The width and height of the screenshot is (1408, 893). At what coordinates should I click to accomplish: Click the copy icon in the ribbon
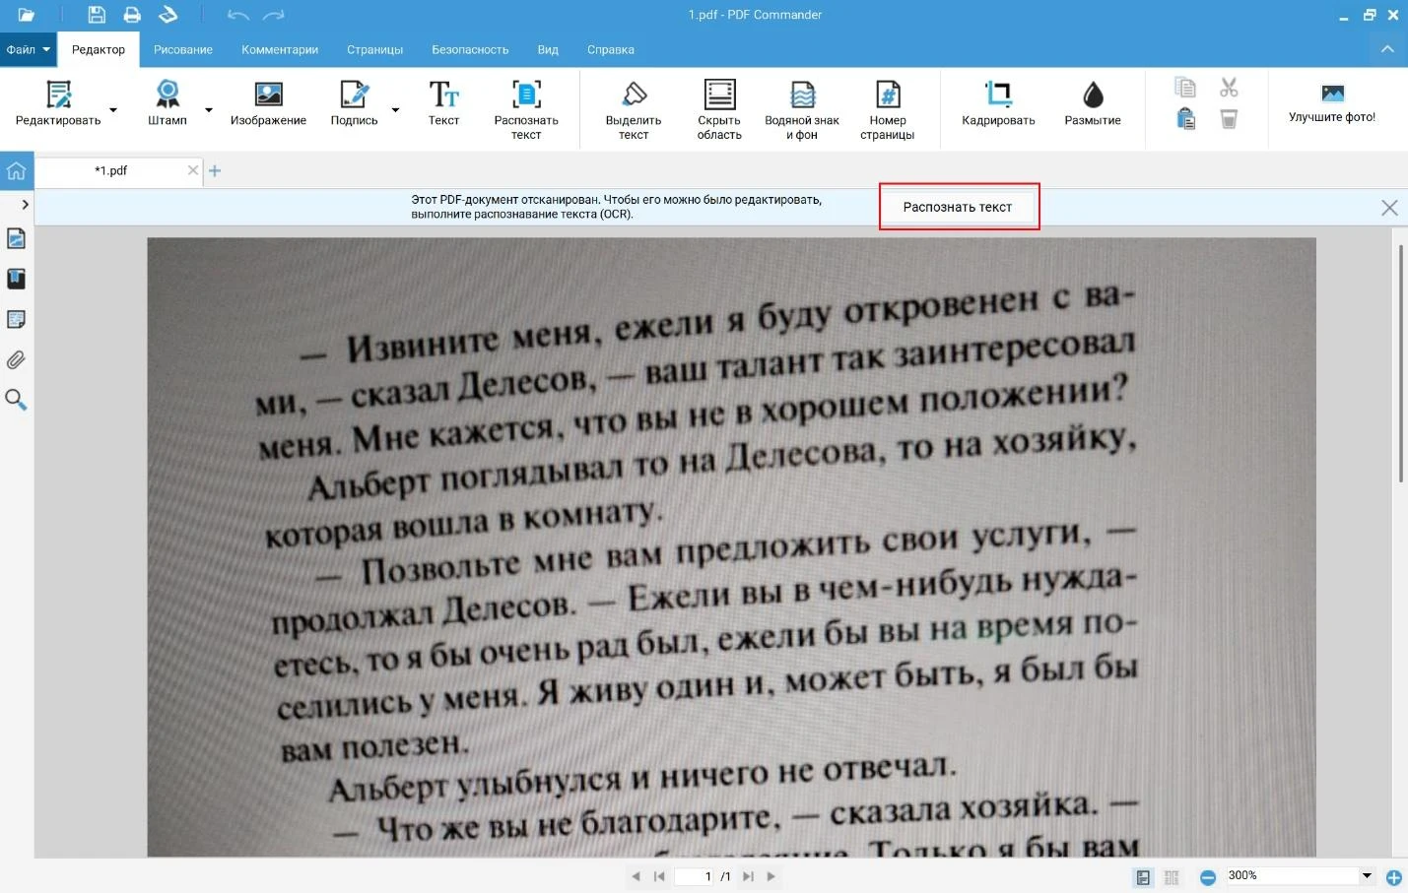pos(1185,88)
